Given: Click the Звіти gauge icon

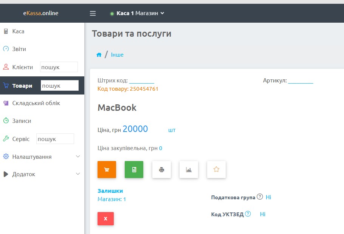Looking at the screenshot, I should (x=6, y=49).
